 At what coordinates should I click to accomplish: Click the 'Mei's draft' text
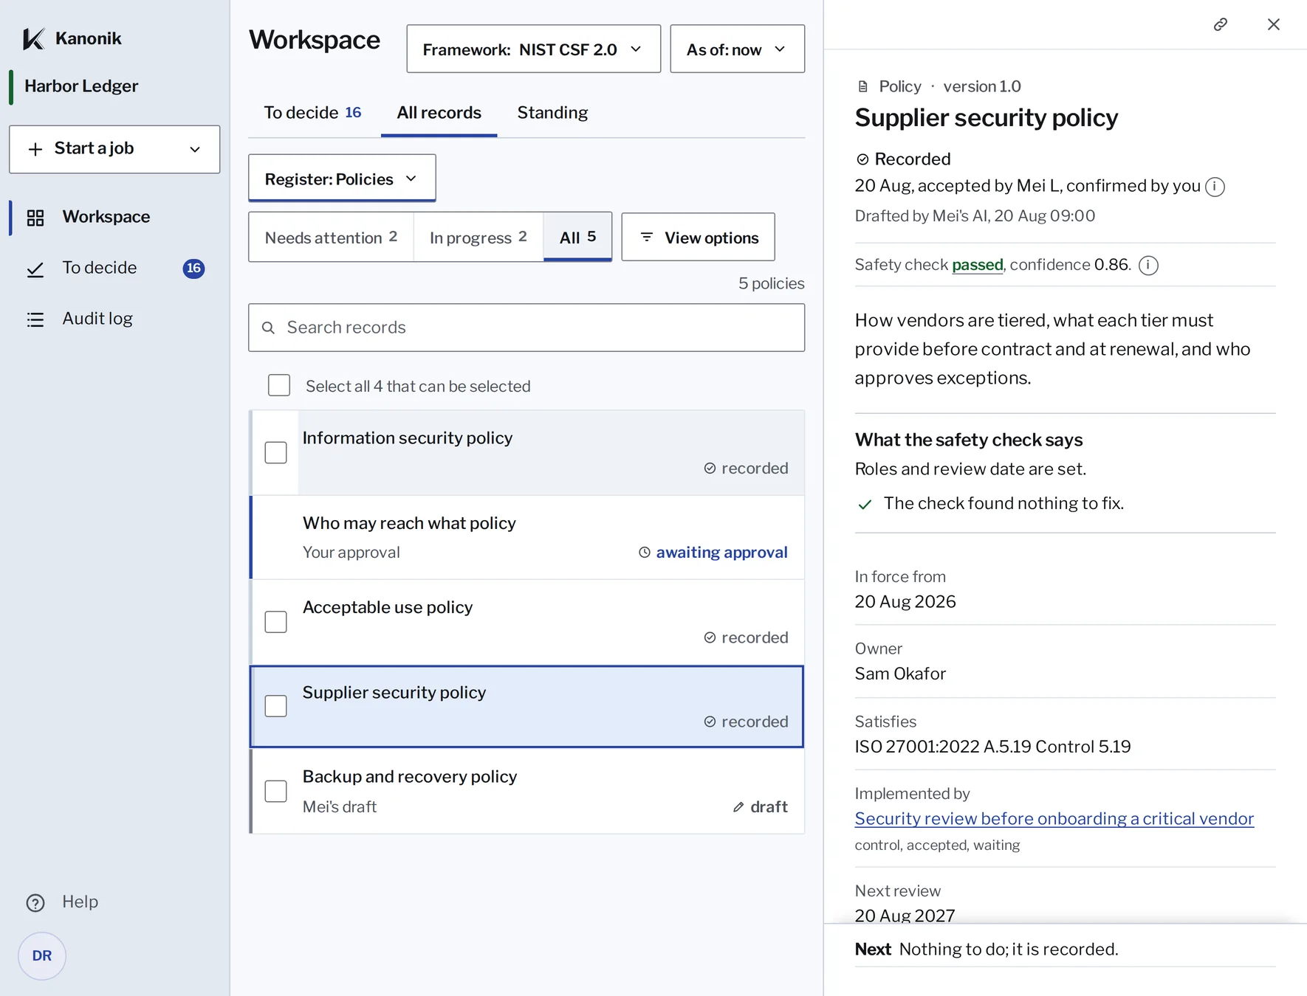click(340, 807)
